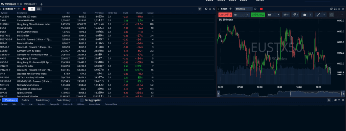Image resolution: width=346 pixels, height=131 pixels.
Task: Toggle Chart panel fullscreen icon
Action: (x=336, y=9)
